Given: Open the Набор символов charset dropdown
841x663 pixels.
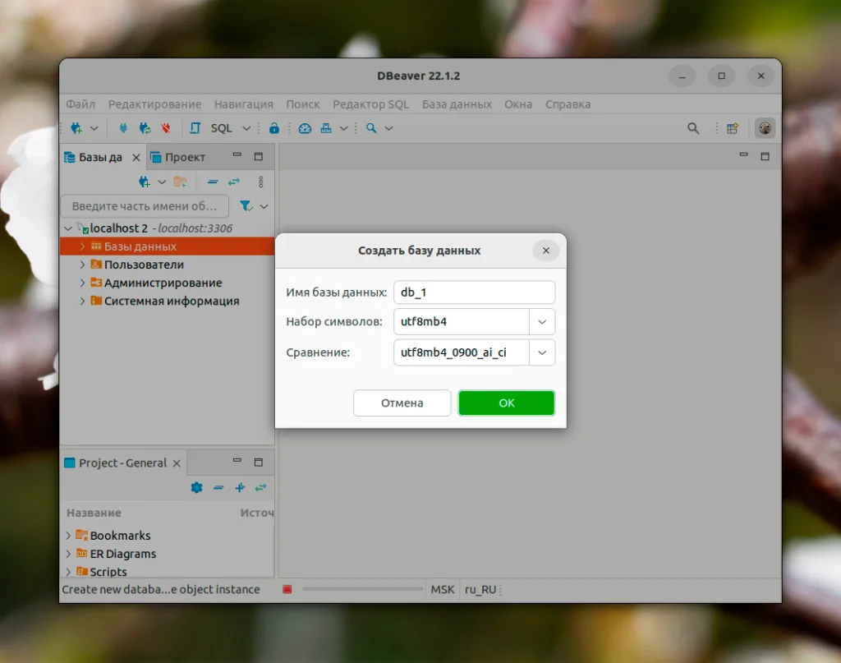Looking at the screenshot, I should pos(541,321).
